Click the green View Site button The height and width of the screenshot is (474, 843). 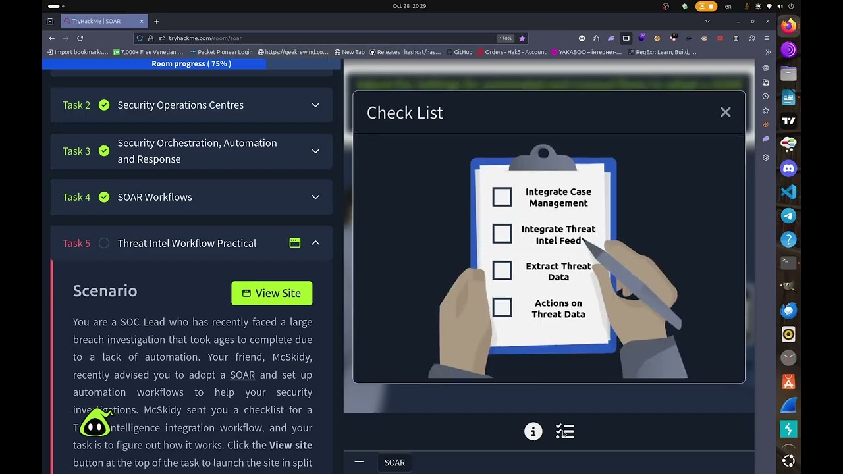tap(272, 293)
